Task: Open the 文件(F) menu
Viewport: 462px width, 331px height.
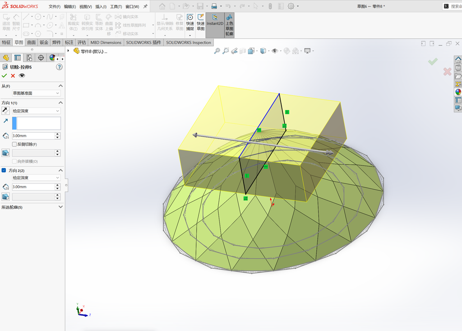Action: pos(55,6)
